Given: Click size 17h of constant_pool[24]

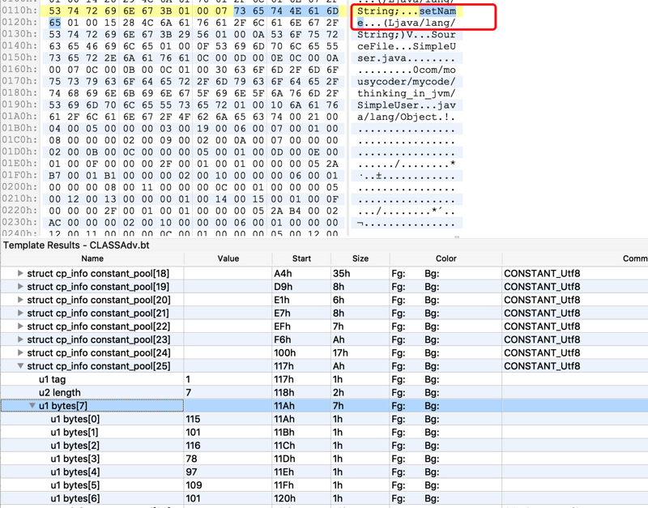Looking at the screenshot, I should click(x=340, y=352).
